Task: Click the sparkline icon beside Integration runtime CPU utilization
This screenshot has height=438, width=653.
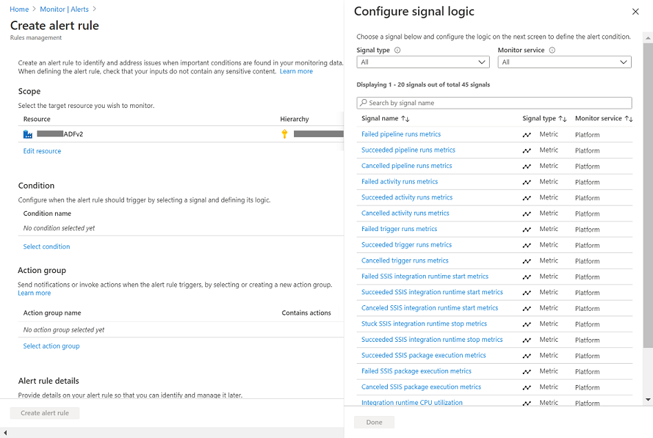Action: tap(527, 403)
